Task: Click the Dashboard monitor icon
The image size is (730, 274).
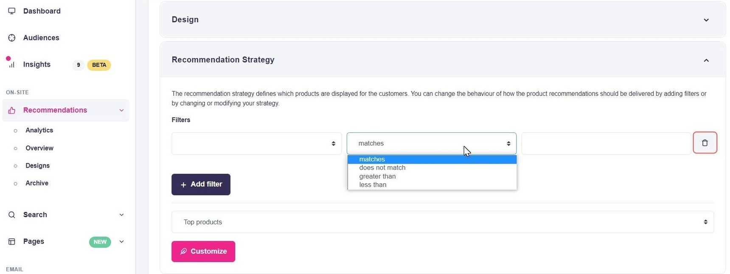Action: click(x=12, y=11)
